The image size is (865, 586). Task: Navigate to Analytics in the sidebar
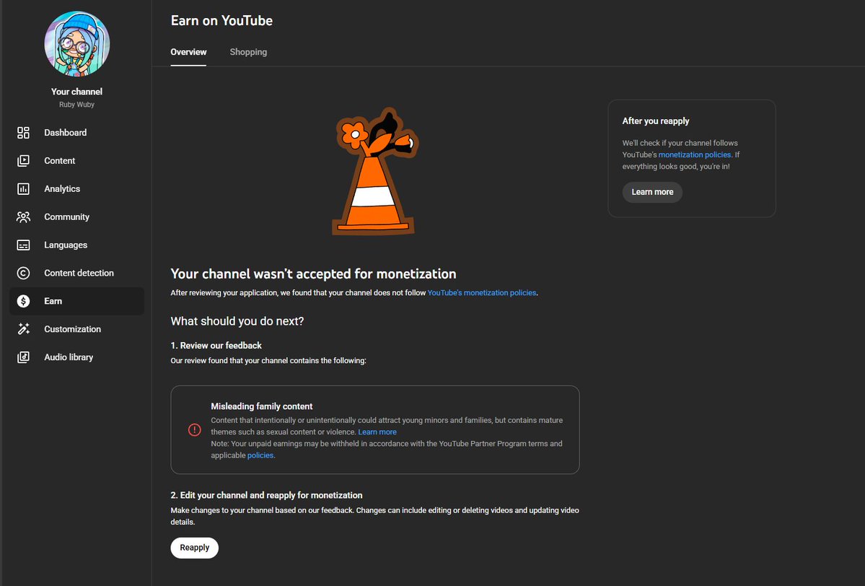[62, 188]
